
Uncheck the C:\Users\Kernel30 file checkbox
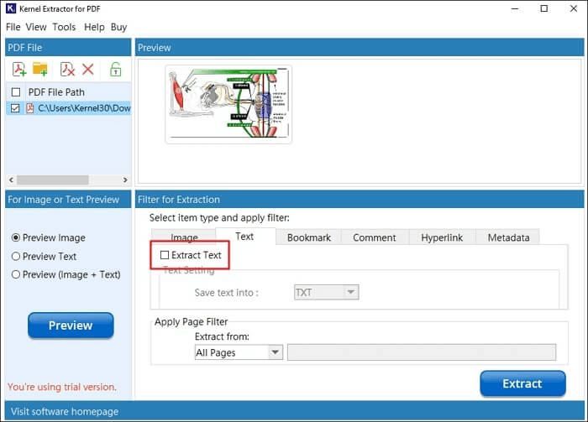pos(15,108)
